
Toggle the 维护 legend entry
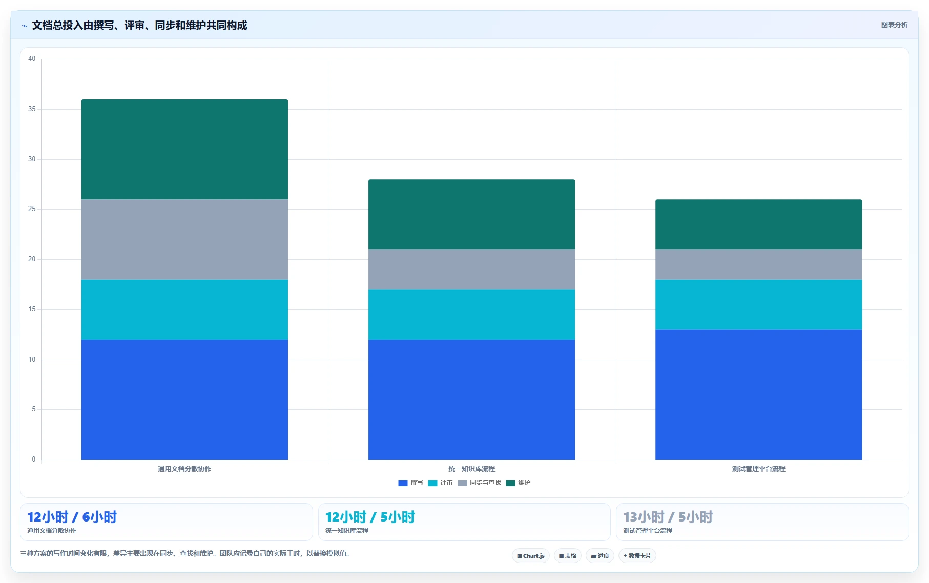tap(518, 483)
